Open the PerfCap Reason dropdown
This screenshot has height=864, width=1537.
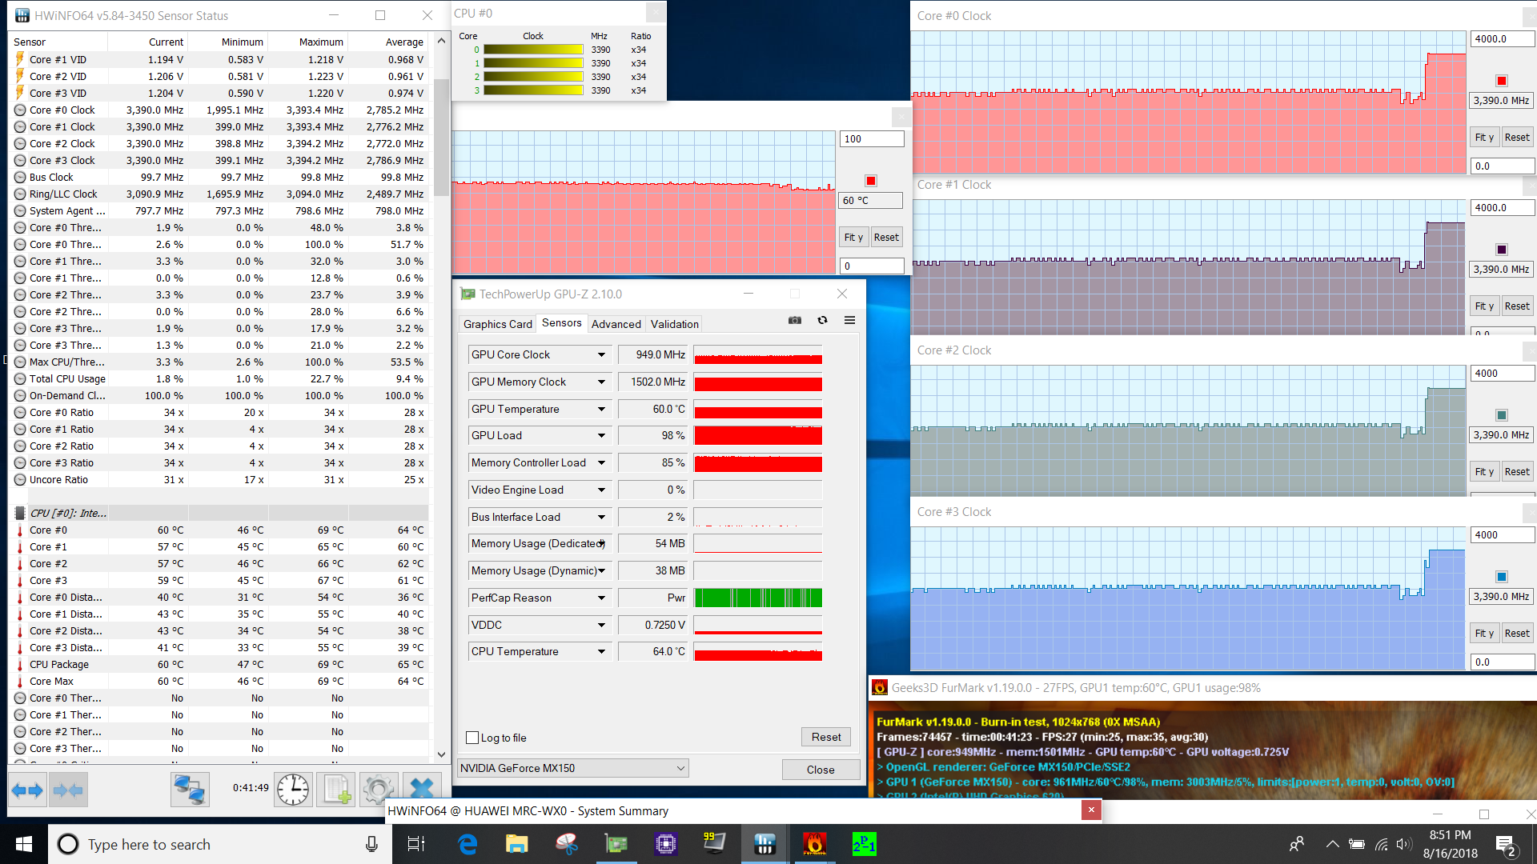point(601,598)
